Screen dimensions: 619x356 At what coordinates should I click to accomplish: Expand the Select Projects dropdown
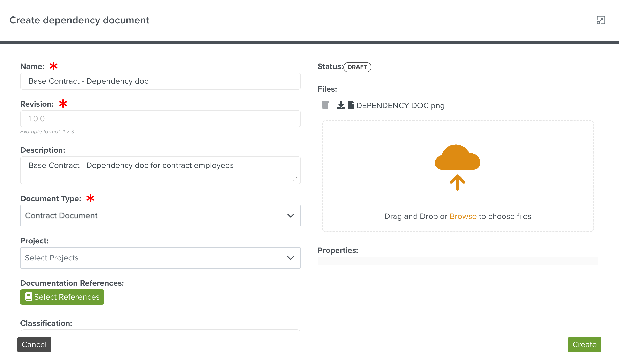coord(155,258)
